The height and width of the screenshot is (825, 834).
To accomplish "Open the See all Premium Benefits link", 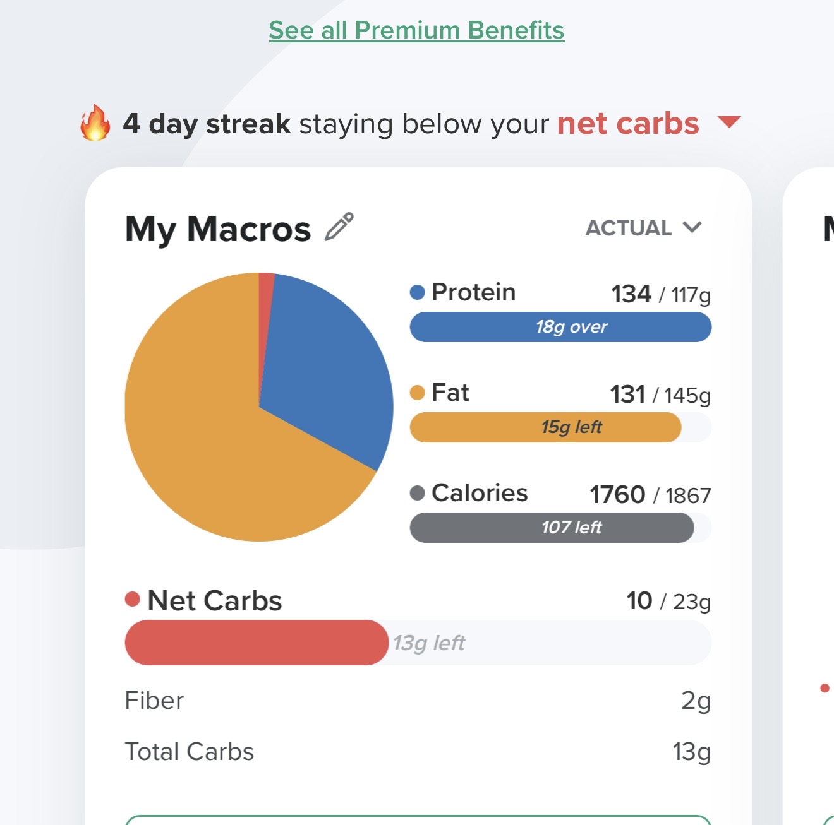I will (x=416, y=30).
